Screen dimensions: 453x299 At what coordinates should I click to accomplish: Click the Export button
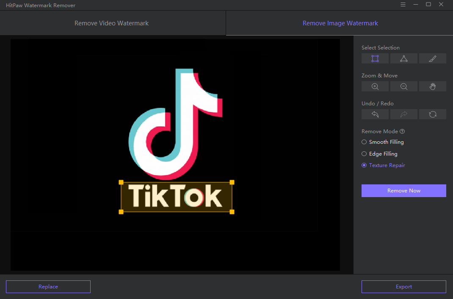tap(403, 287)
